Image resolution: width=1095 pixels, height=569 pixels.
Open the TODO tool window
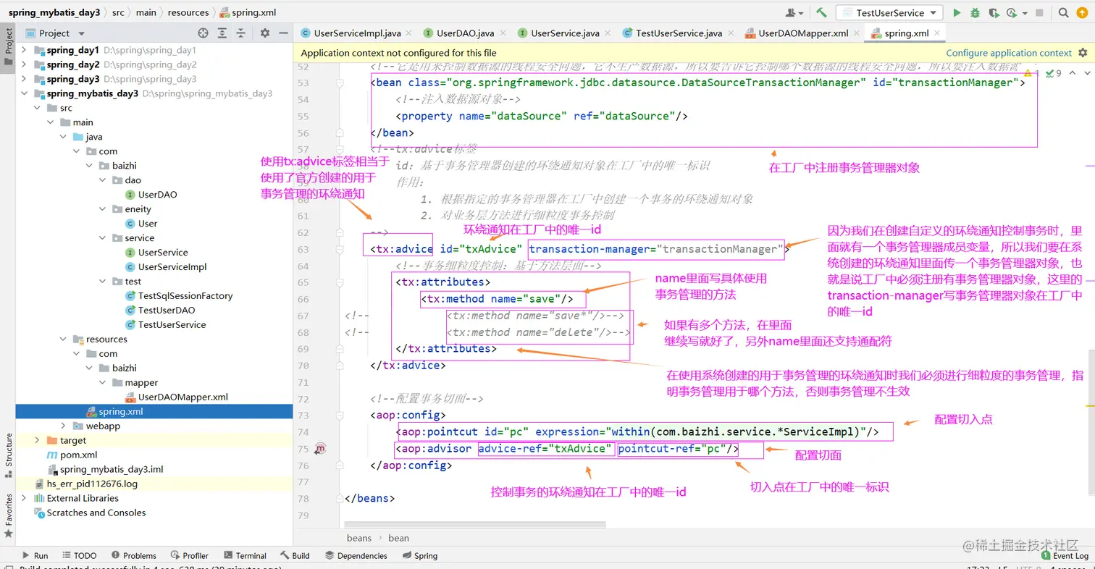(79, 555)
